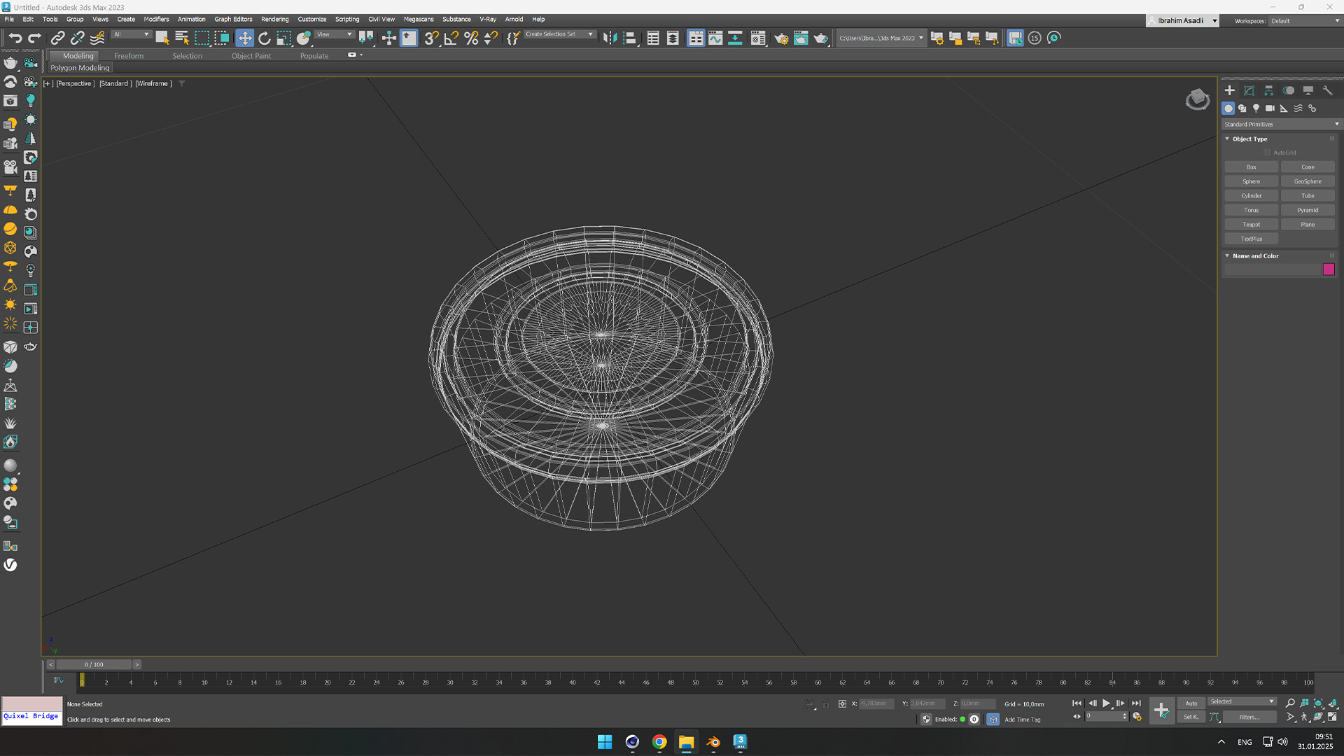Open the Modifiers menu

(x=156, y=19)
